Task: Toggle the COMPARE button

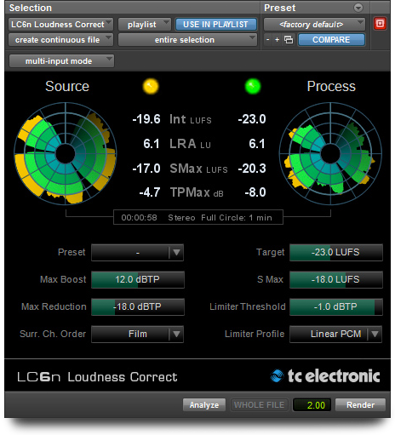Action: [331, 40]
